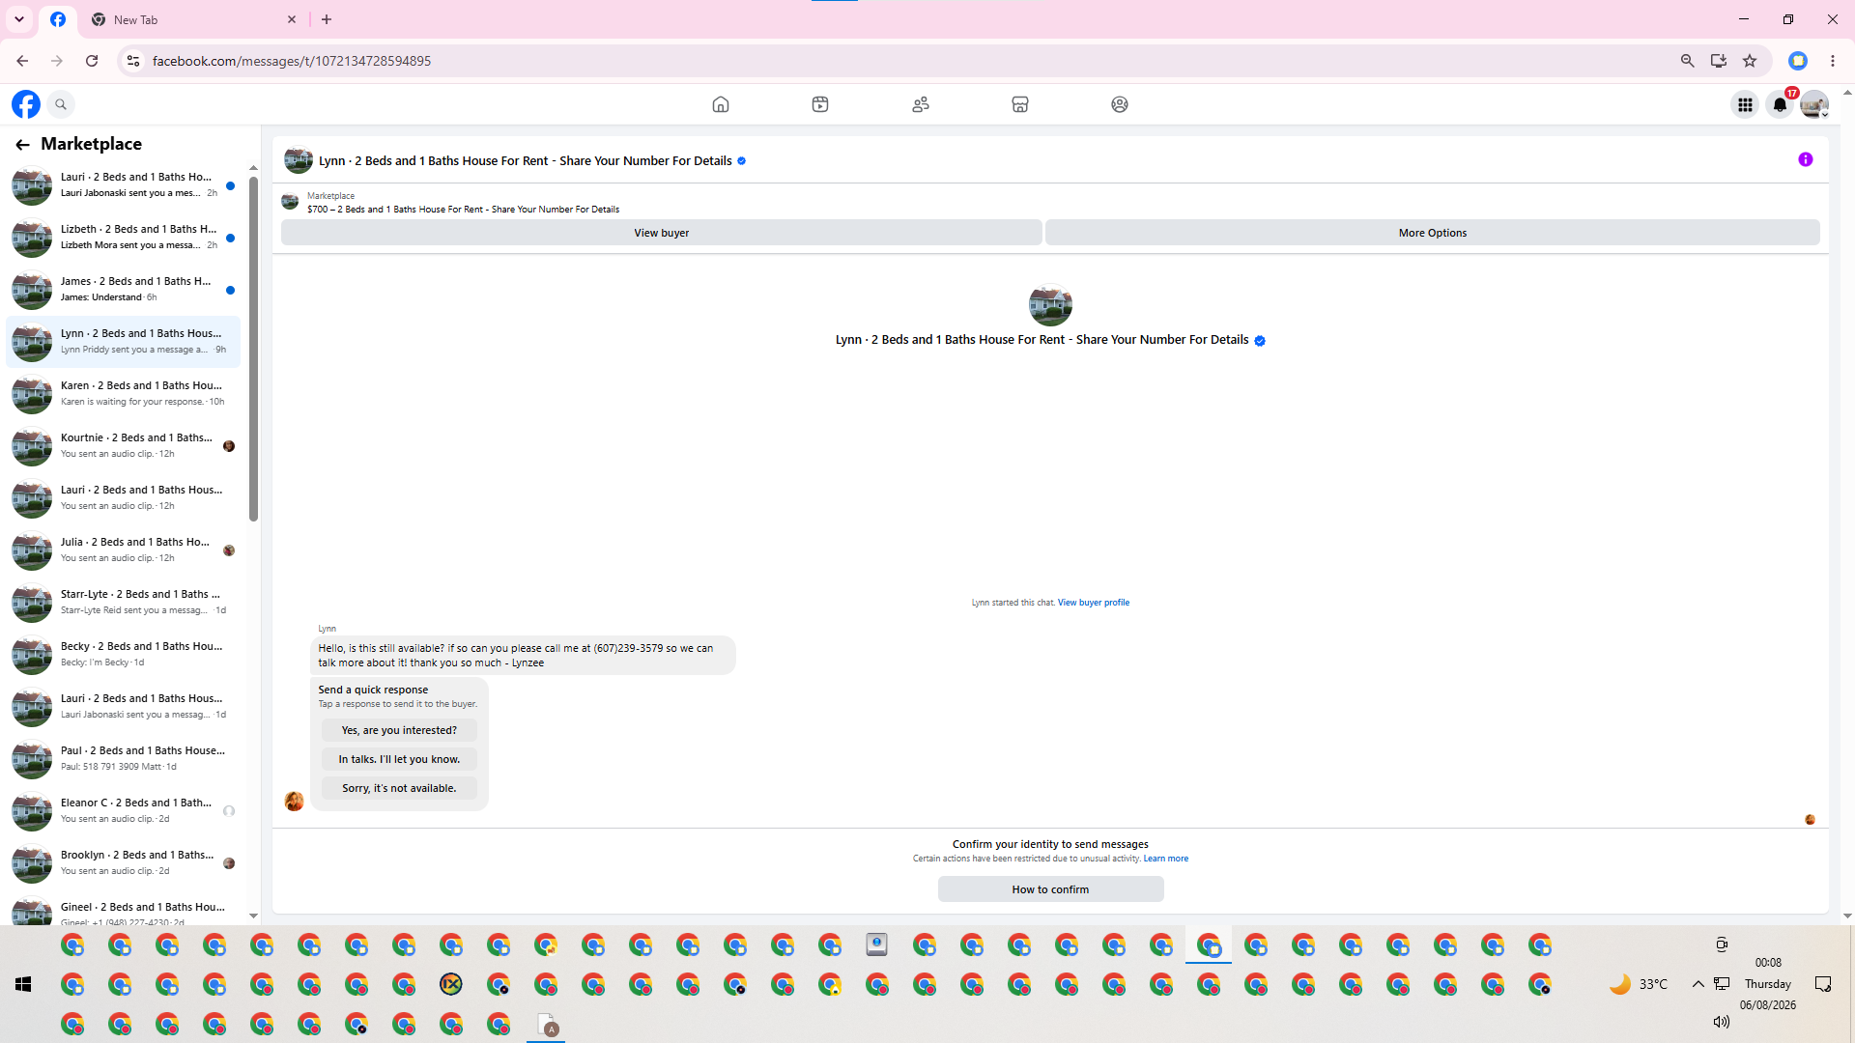Image resolution: width=1855 pixels, height=1043 pixels.
Task: Click the conversation header house avatar
Action: tap(299, 160)
